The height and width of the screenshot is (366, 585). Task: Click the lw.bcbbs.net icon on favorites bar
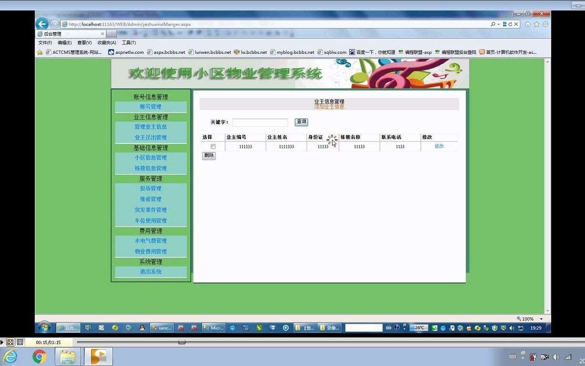click(237, 52)
